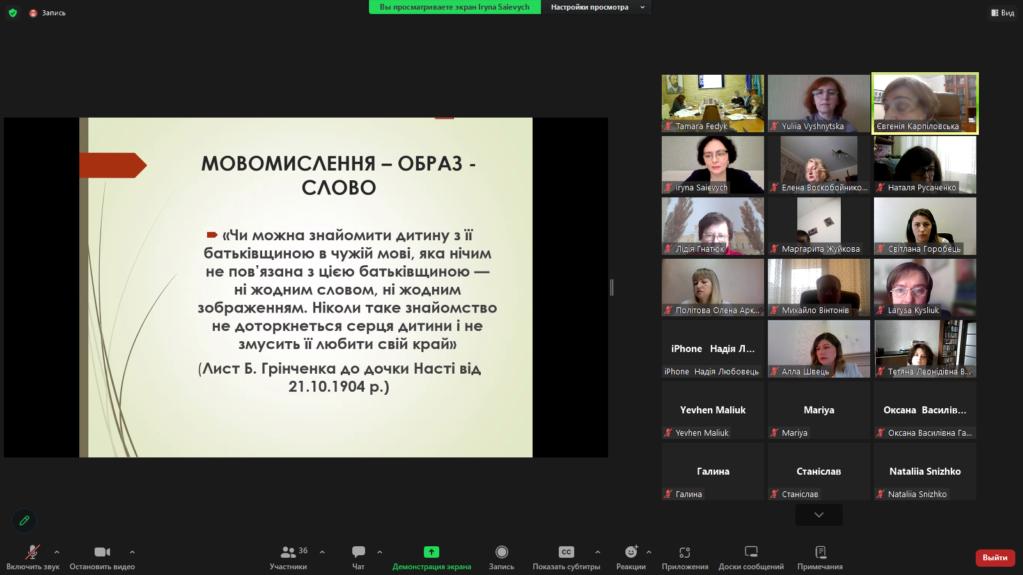Click the green pencil annotate button

click(24, 521)
